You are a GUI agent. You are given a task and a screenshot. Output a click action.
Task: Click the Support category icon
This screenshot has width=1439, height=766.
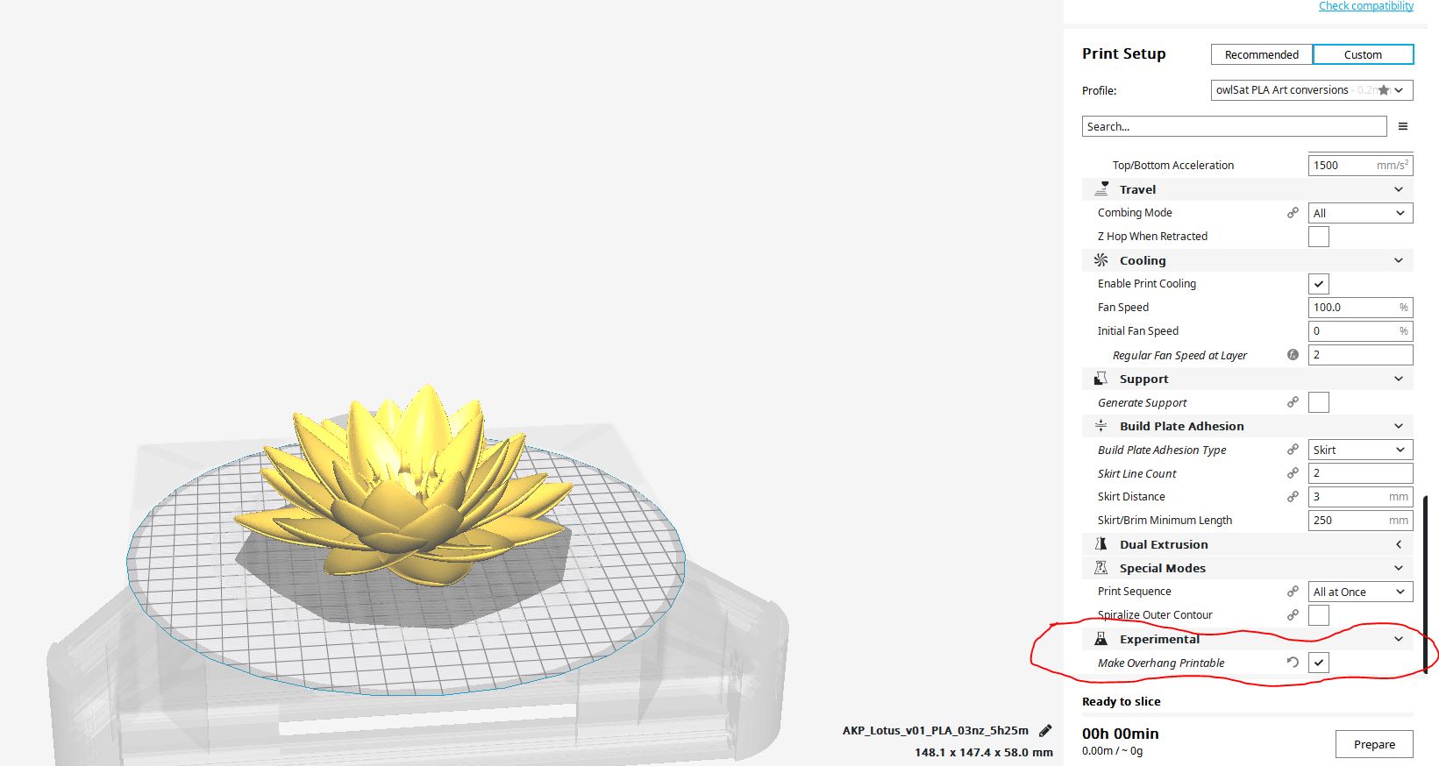1101,379
